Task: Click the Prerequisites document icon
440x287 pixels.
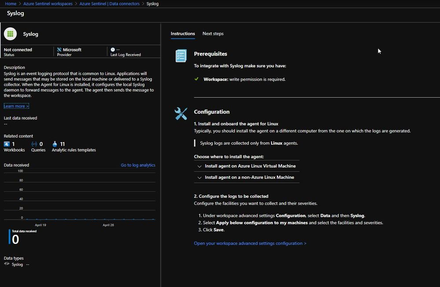Action: point(181,55)
